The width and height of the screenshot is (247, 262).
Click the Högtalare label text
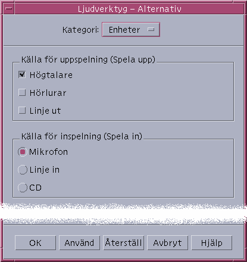click(x=51, y=75)
